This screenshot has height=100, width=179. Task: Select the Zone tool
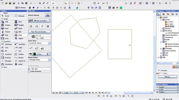point(5,38)
